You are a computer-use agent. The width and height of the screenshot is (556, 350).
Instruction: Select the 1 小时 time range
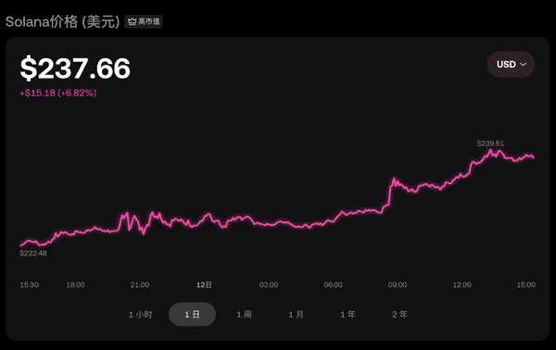(141, 314)
